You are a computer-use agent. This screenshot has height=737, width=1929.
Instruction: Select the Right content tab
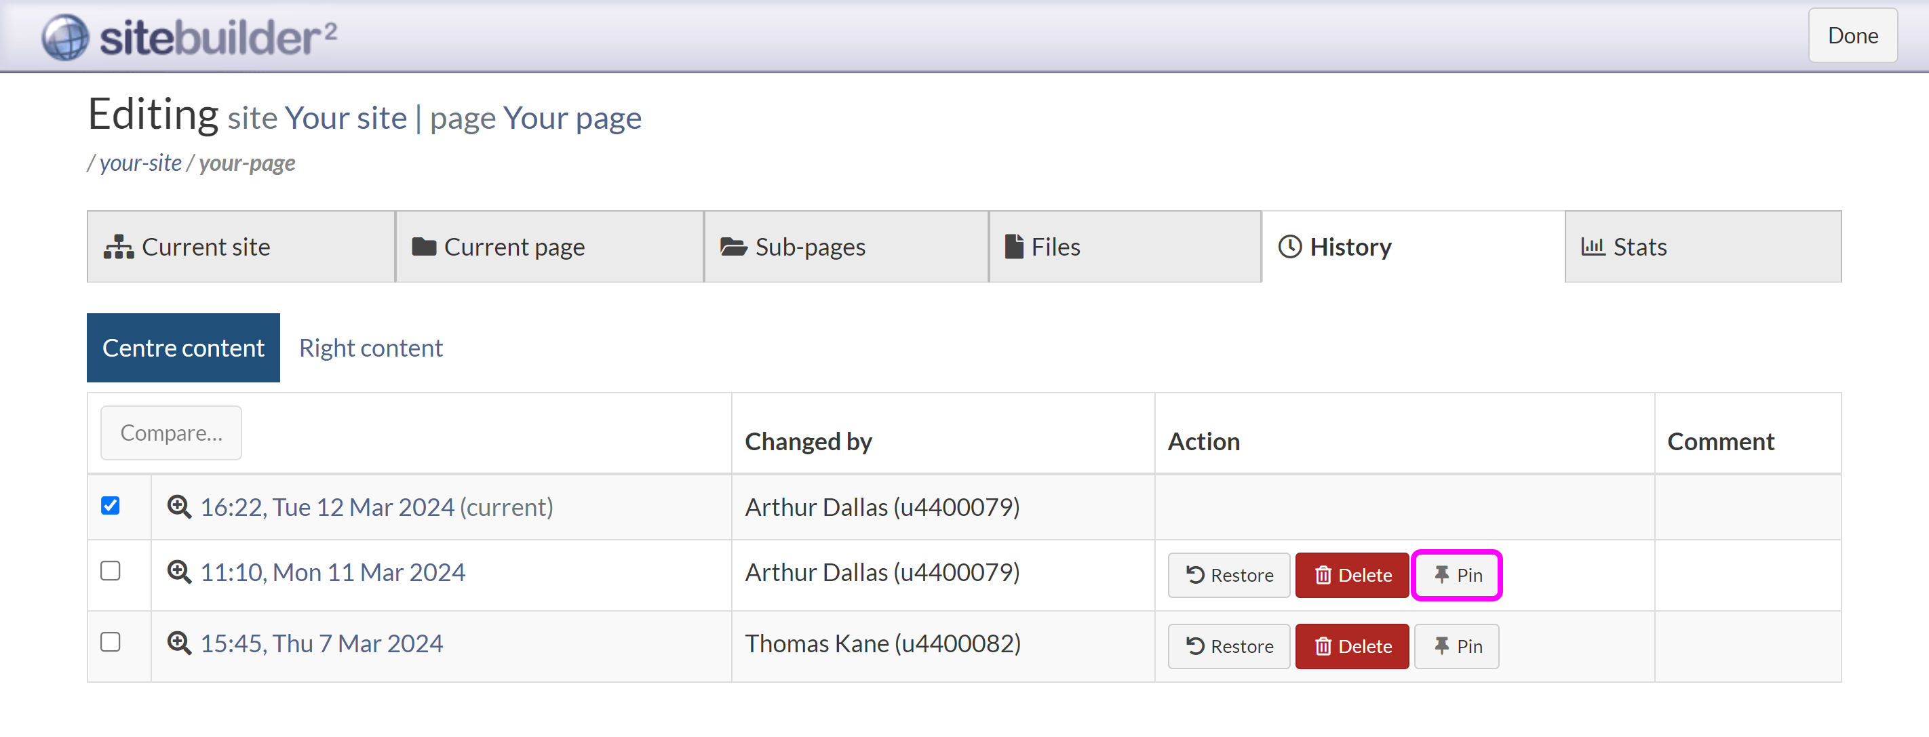[370, 348]
